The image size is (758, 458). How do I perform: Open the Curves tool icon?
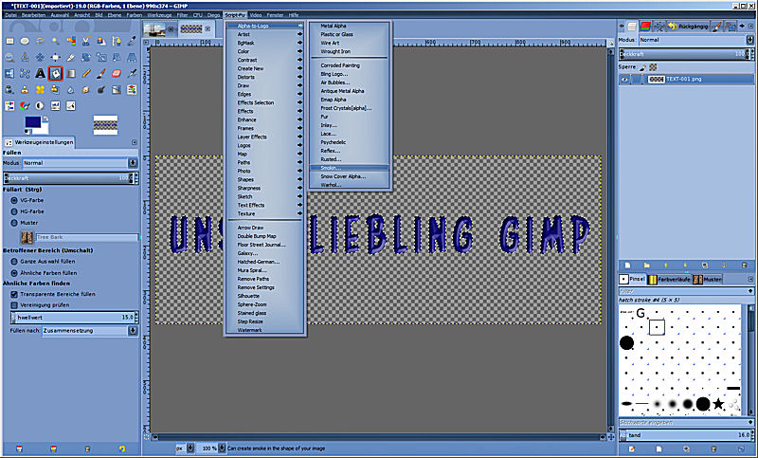point(70,105)
